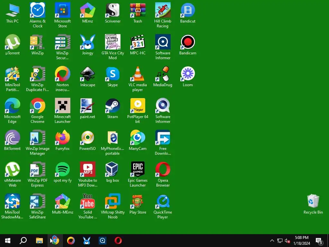The width and height of the screenshot is (329, 247).
Task: Open Alarms & Clock shortcut
Action: 38,15
